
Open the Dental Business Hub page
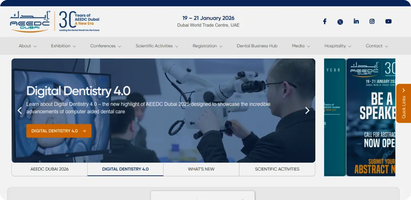[x=257, y=46]
